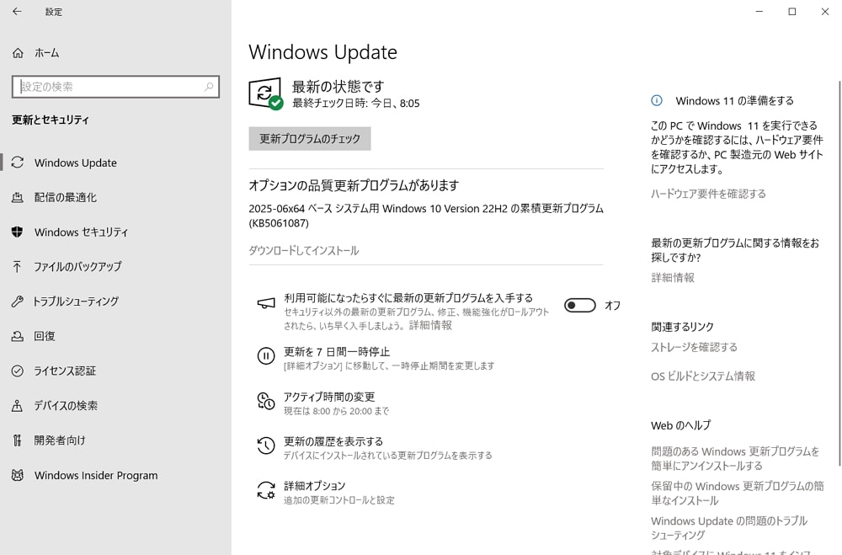Click the KB5061087 cumulative update description text
The image size is (842, 555).
click(x=426, y=216)
